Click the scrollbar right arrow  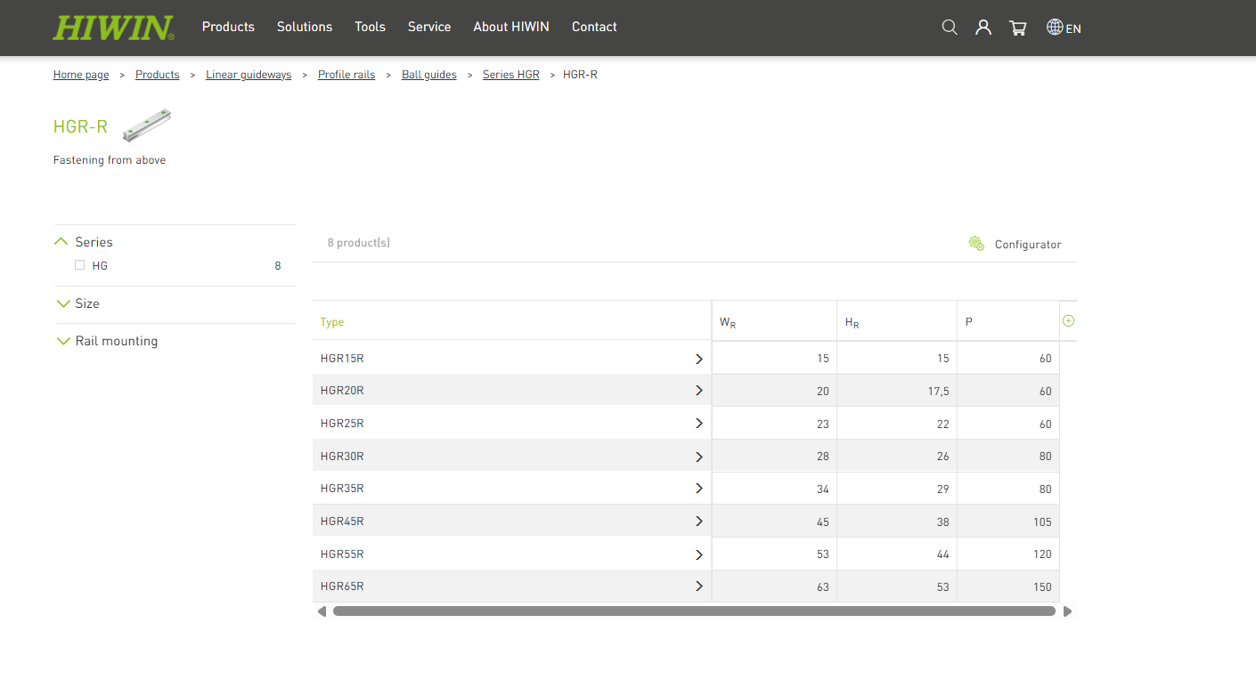coord(1067,611)
